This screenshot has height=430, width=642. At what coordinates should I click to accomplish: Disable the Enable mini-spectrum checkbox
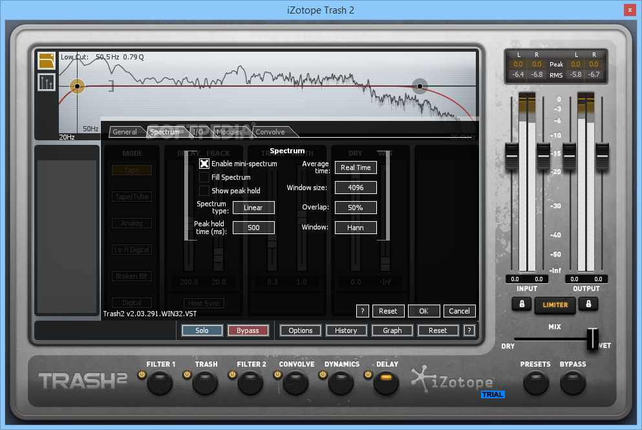204,164
